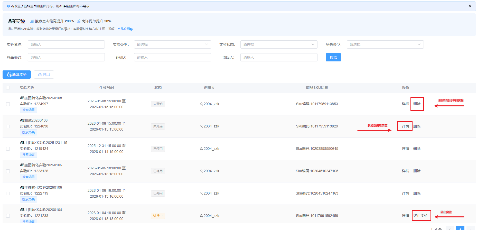Click the blue 搜索 button
Image resolution: width=477 pixels, height=230 pixels.
333,57
